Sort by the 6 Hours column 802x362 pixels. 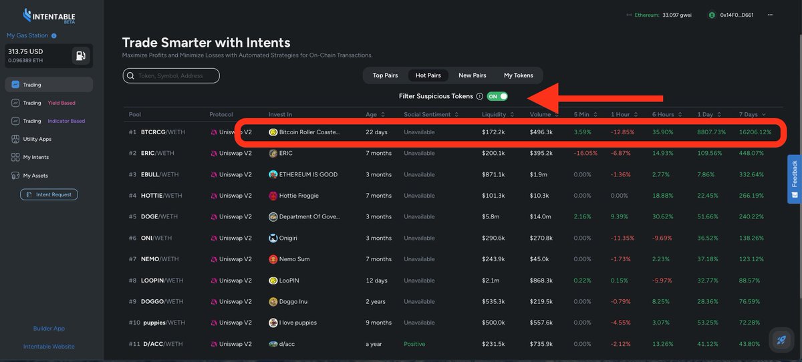(666, 115)
